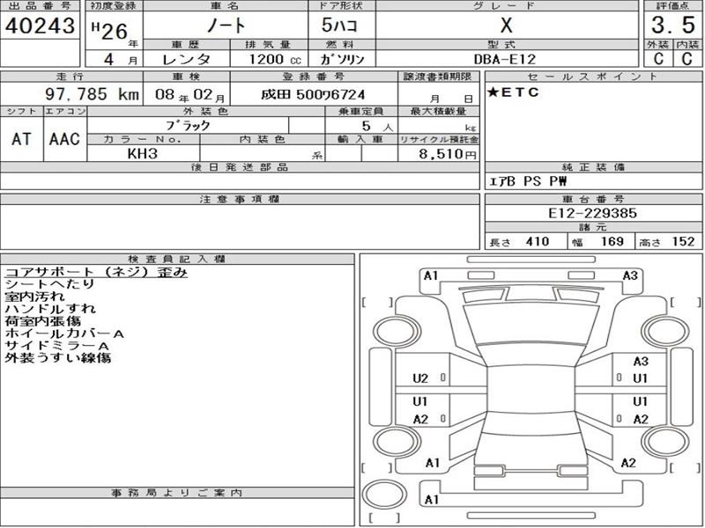Click the note サイドミラーA
Screen dimensions: 705x528
57,346
